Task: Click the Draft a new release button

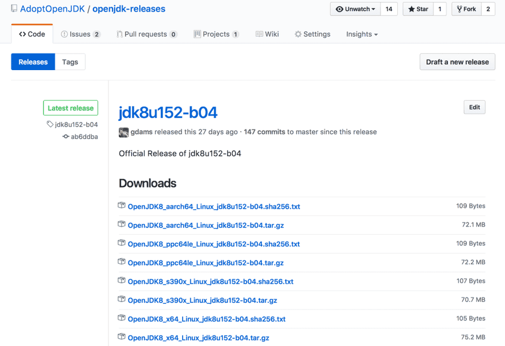Action: tap(457, 62)
